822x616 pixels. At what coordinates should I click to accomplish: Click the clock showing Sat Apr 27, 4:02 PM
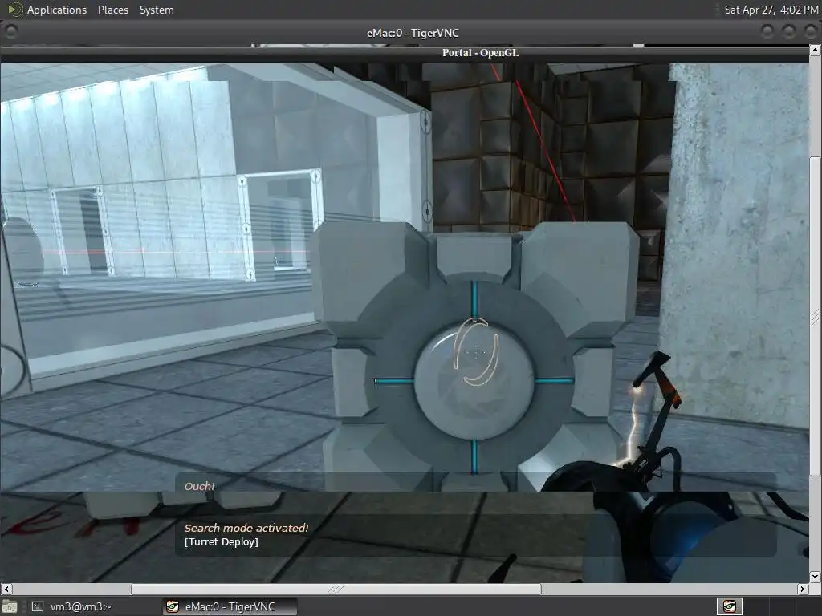pyautogui.click(x=770, y=10)
